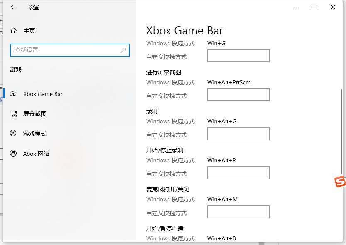Image resolution: width=346 pixels, height=245 pixels.
Task: Select the custom shortcut field for 录制
Action: 238,134
